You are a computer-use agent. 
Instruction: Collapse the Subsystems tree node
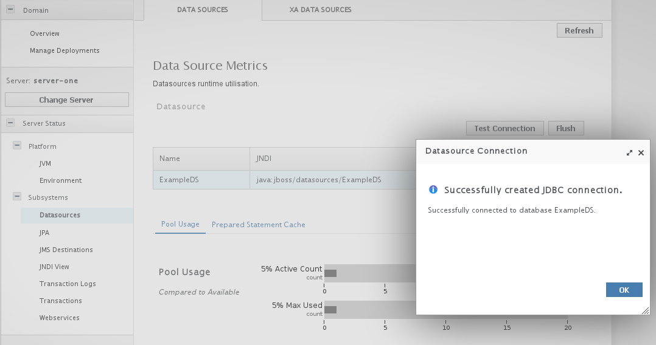click(17, 197)
